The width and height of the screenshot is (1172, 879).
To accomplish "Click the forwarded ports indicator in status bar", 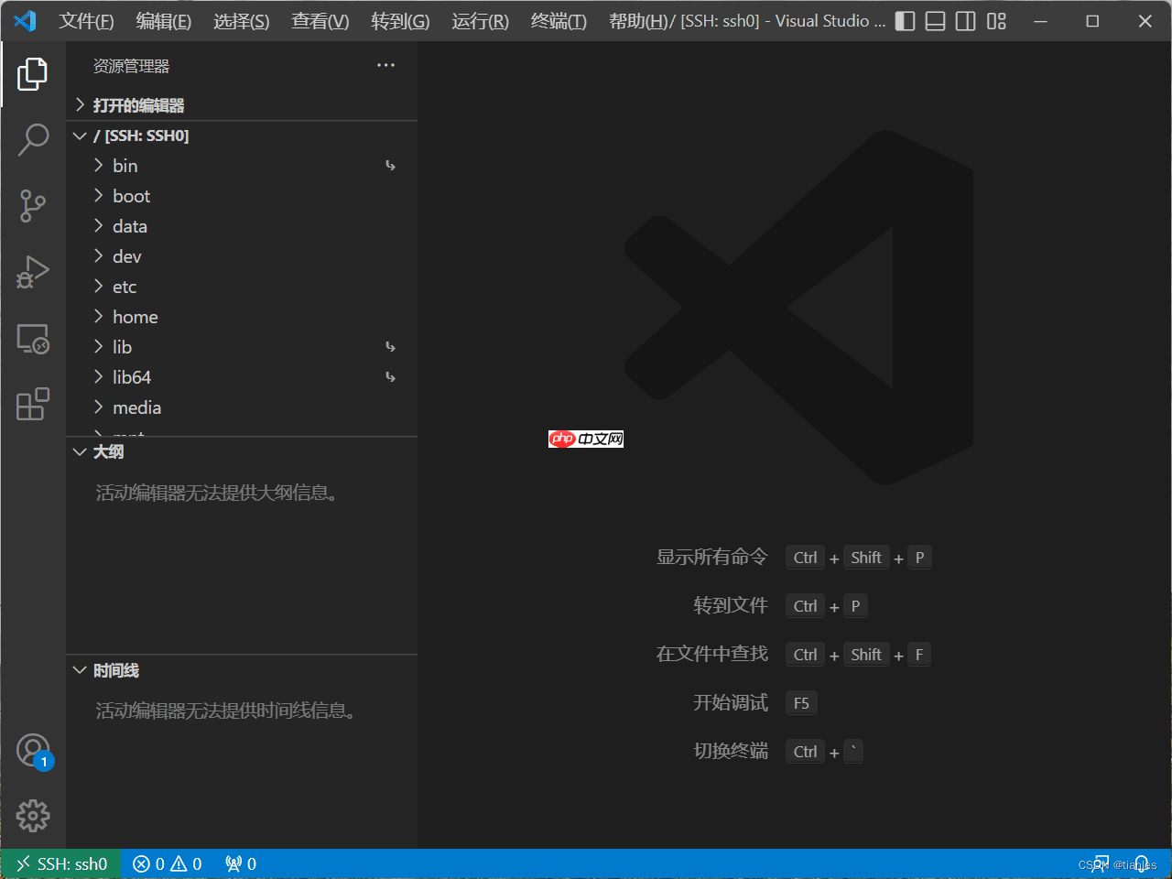I will (x=239, y=863).
